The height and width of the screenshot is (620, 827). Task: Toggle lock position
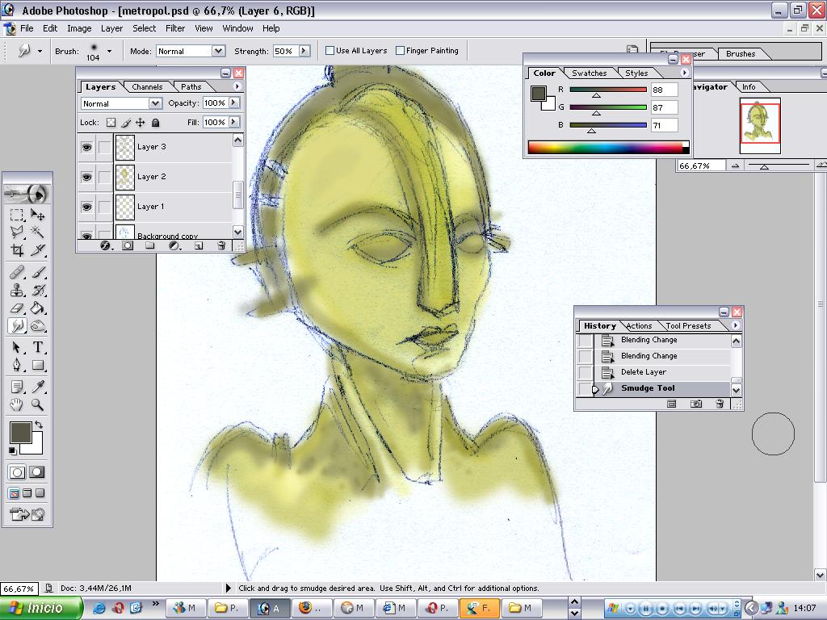click(141, 123)
